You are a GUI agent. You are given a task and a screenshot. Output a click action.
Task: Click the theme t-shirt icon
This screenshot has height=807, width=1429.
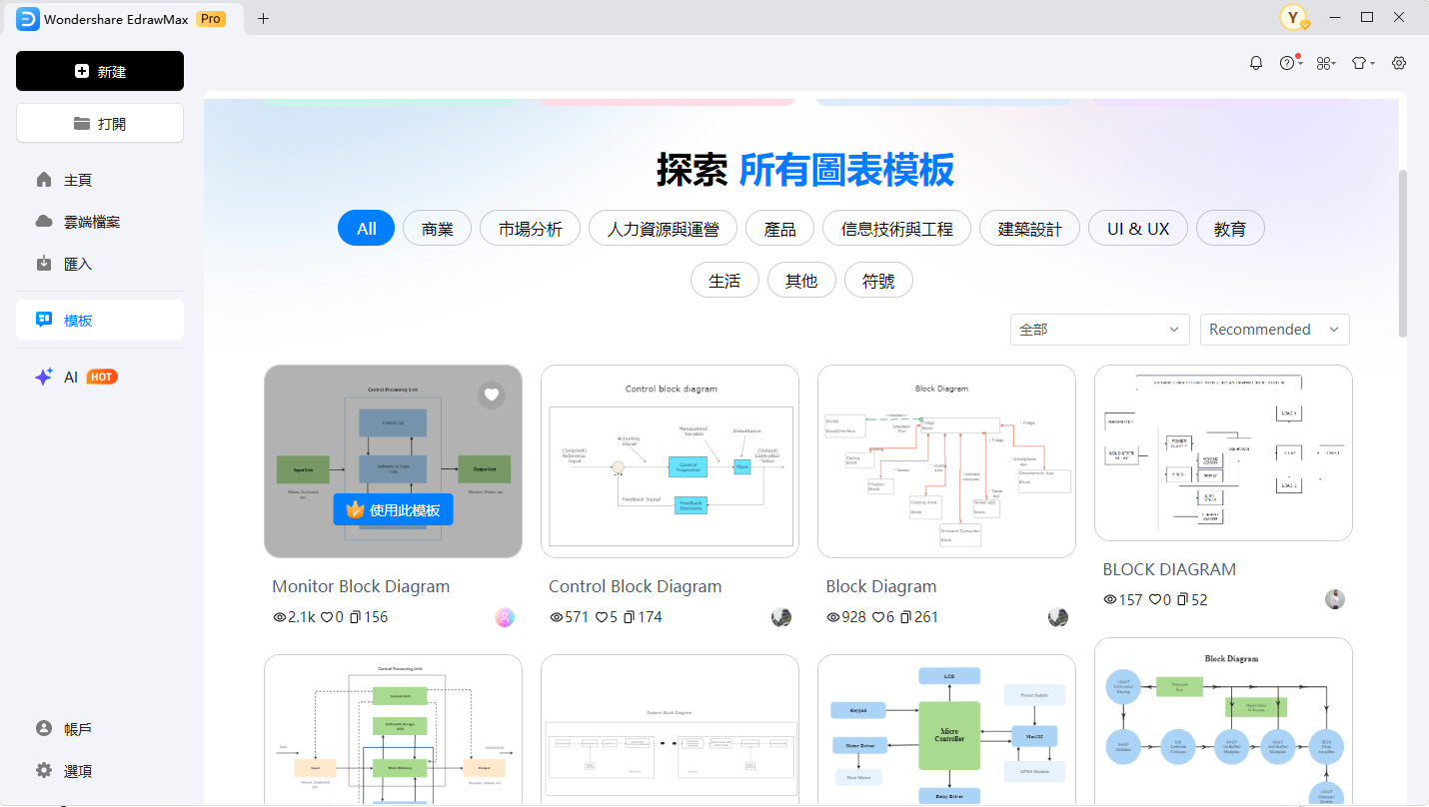coord(1358,62)
